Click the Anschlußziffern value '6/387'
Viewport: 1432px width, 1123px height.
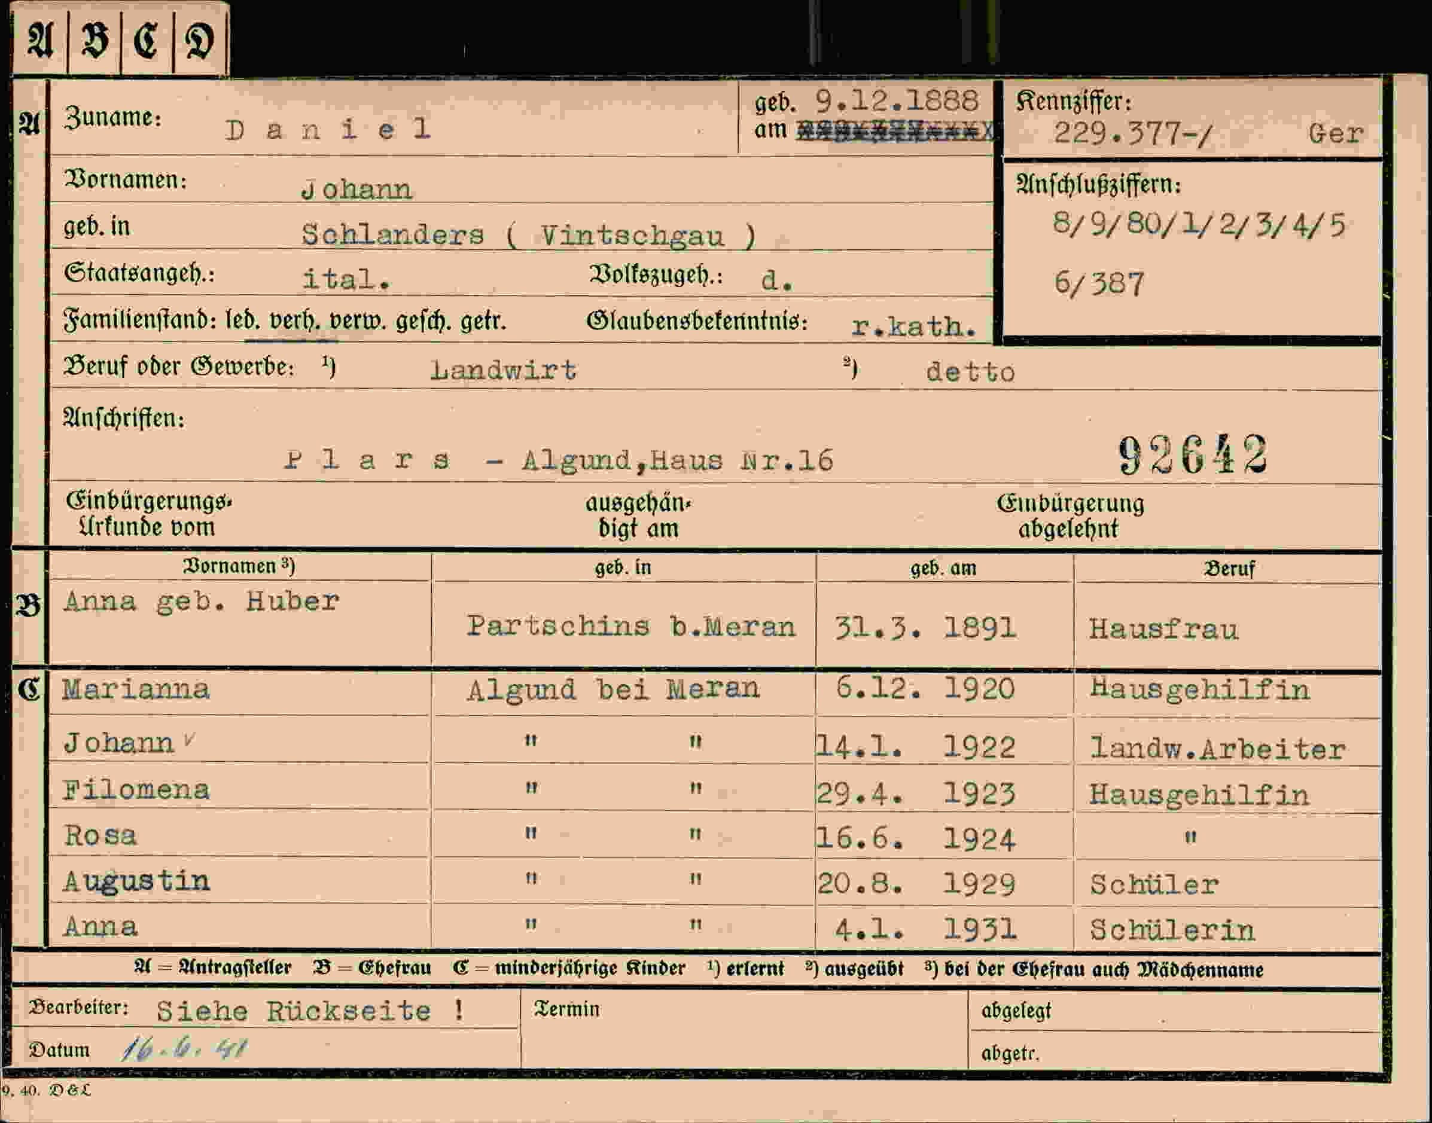point(1099,284)
